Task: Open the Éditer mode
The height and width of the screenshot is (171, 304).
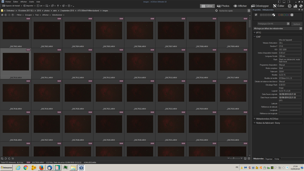Action: (x=278, y=6)
